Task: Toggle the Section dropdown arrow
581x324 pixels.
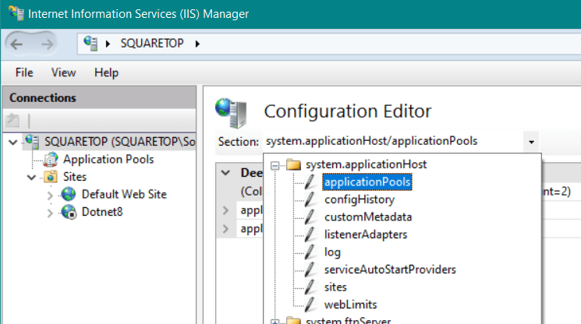Action: [531, 142]
